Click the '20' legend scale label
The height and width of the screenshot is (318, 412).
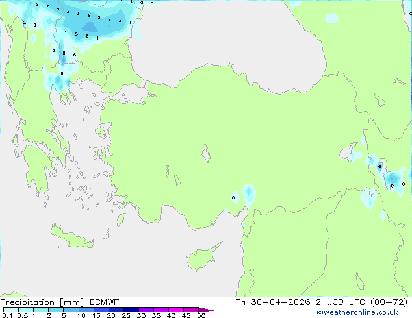coord(111,315)
